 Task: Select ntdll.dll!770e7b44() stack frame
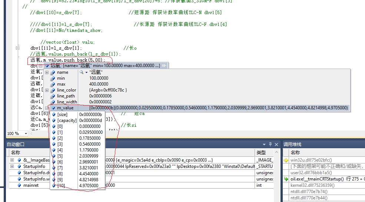pos(309,198)
